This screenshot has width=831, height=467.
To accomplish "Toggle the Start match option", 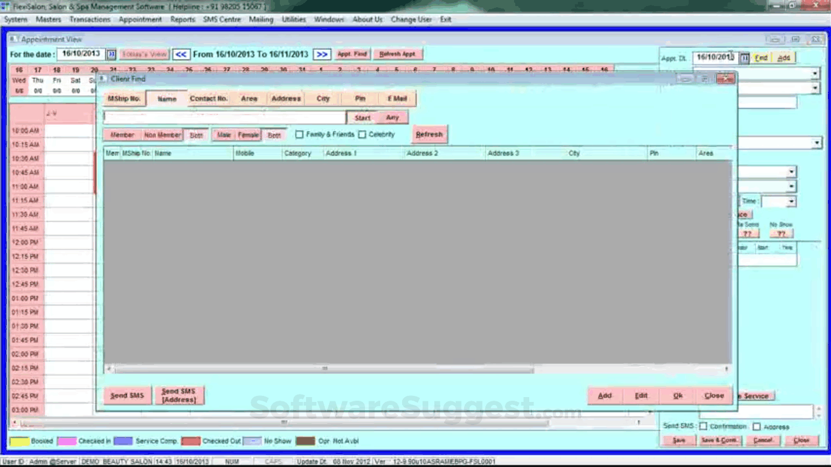I will click(x=362, y=117).
